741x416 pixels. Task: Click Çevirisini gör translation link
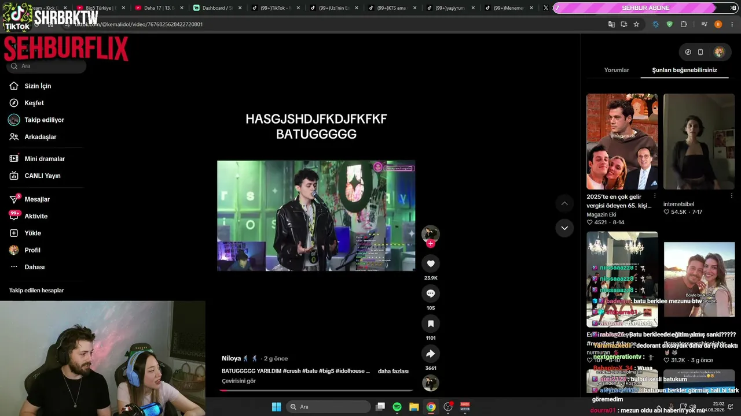[x=239, y=381]
